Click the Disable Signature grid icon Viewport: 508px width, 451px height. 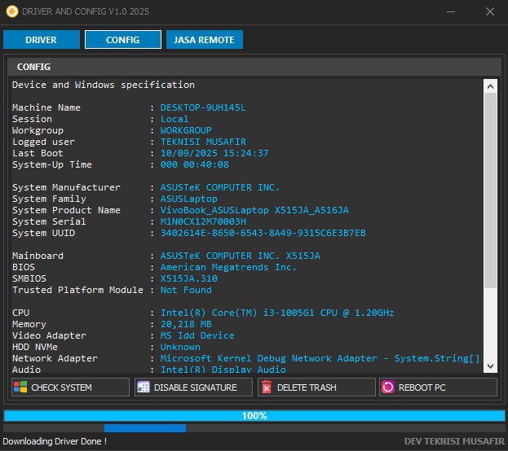pyautogui.click(x=144, y=387)
